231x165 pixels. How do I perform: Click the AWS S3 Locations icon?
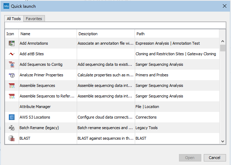coord(12,117)
